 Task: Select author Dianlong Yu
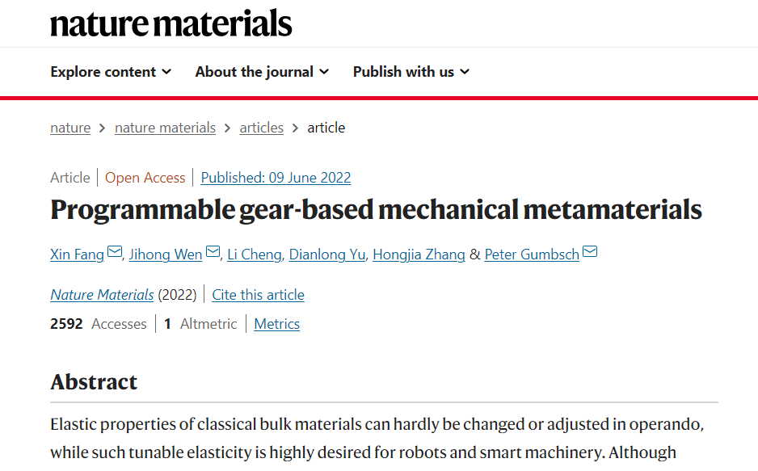327,254
